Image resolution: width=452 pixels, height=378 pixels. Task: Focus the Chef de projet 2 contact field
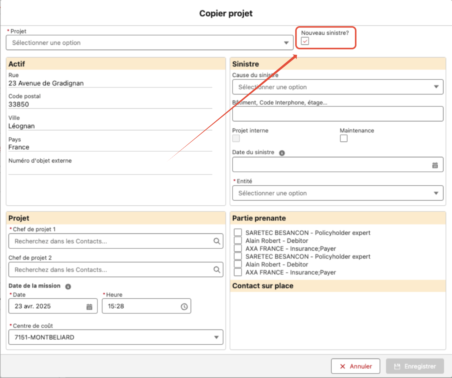[116, 270]
